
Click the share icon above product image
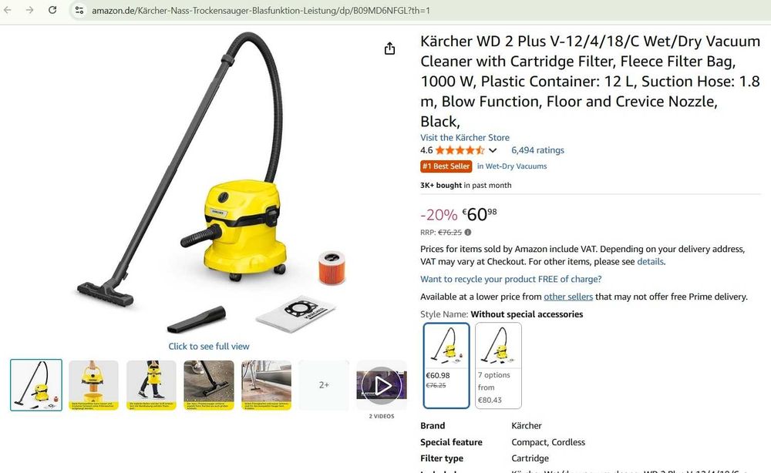[389, 48]
